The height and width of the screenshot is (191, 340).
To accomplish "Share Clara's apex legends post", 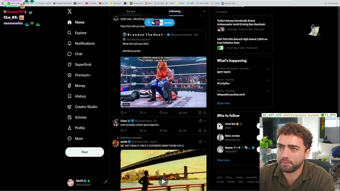I will [x=205, y=131].
